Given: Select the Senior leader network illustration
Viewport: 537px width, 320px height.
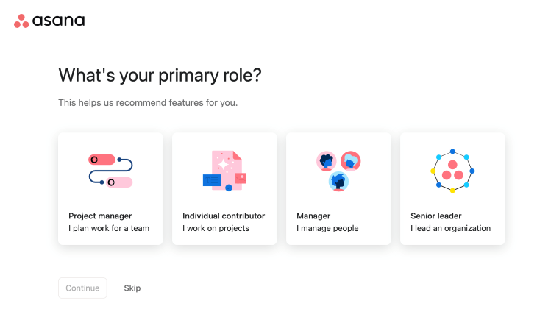Looking at the screenshot, I should coord(452,171).
